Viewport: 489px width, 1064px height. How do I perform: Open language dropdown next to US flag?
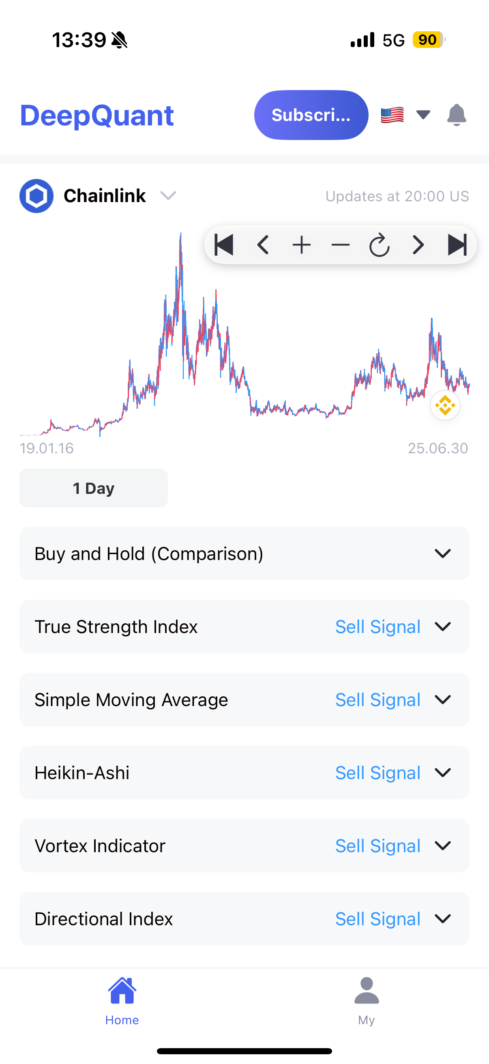tap(423, 115)
